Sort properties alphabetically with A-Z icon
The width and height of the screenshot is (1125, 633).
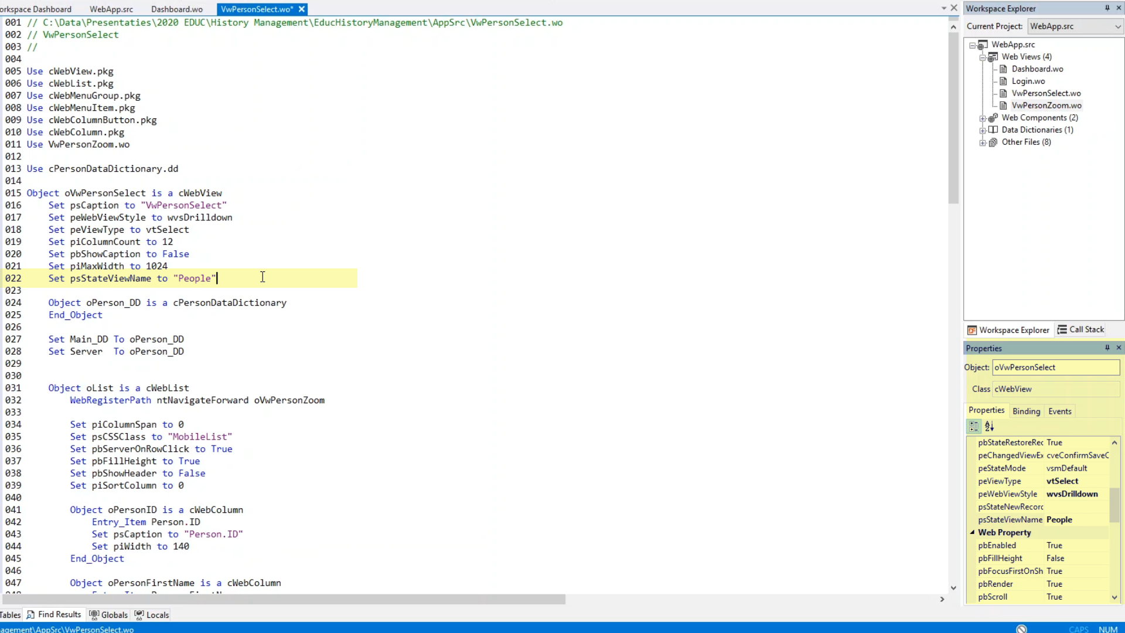[990, 427]
